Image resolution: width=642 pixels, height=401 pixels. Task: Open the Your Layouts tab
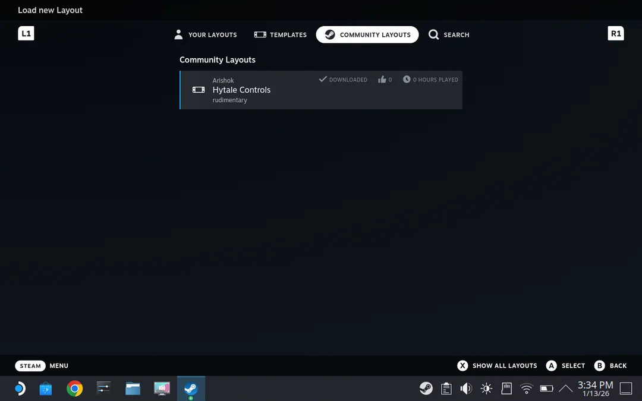[205, 34]
